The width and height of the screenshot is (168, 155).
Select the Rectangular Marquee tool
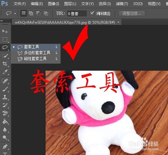tap(5, 39)
